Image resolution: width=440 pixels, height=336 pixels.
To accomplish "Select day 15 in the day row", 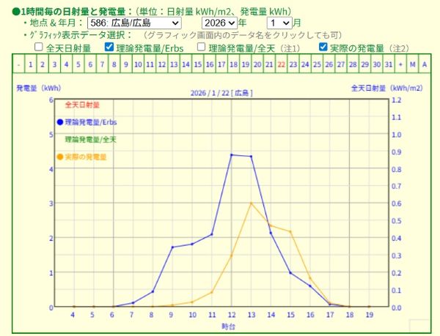I will pos(197,65).
